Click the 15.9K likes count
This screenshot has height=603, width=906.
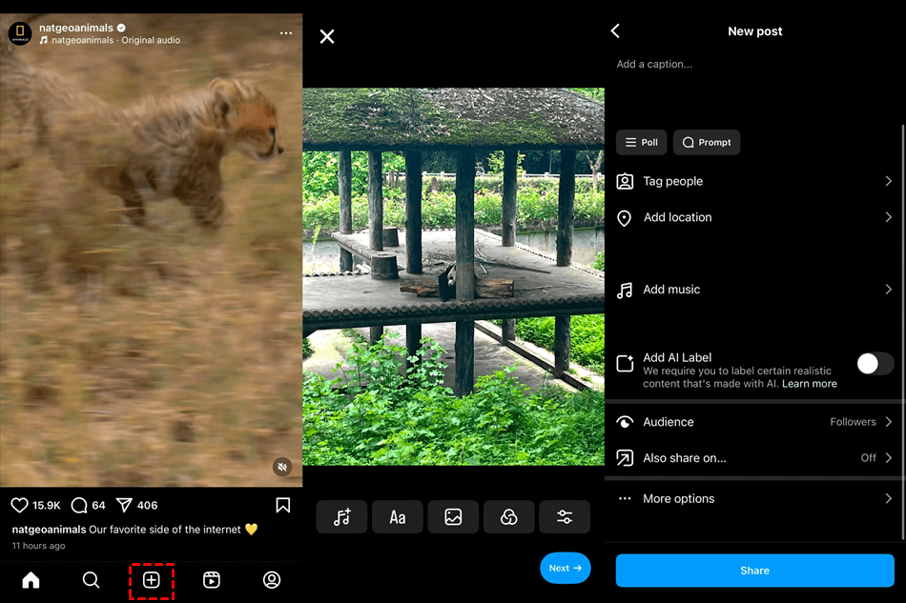click(46, 506)
